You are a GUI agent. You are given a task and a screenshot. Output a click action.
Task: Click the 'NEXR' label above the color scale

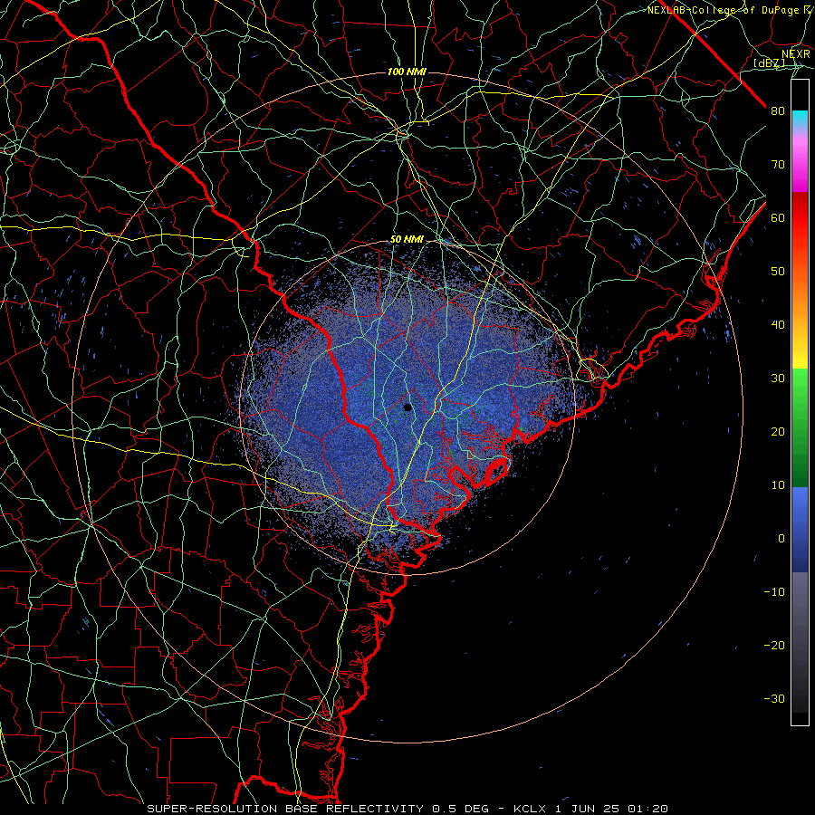796,53
